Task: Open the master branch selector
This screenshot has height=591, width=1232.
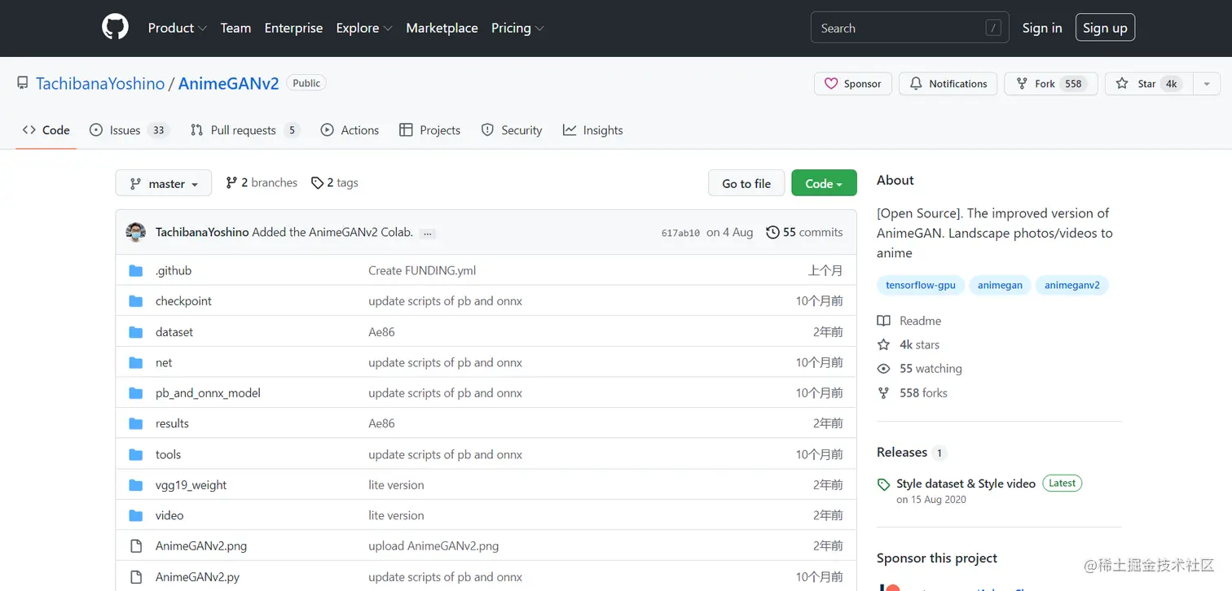Action: (x=164, y=183)
